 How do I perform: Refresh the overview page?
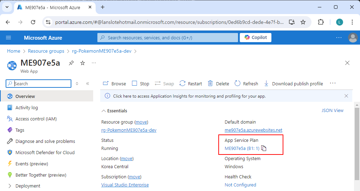246,84
